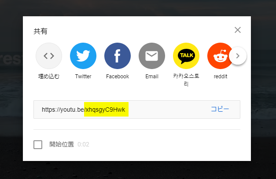The height and width of the screenshot is (179, 276).
Task: Share via the gray Email envelope icon
Action: tap(152, 56)
